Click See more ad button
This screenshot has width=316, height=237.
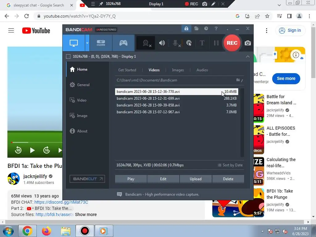point(286,79)
